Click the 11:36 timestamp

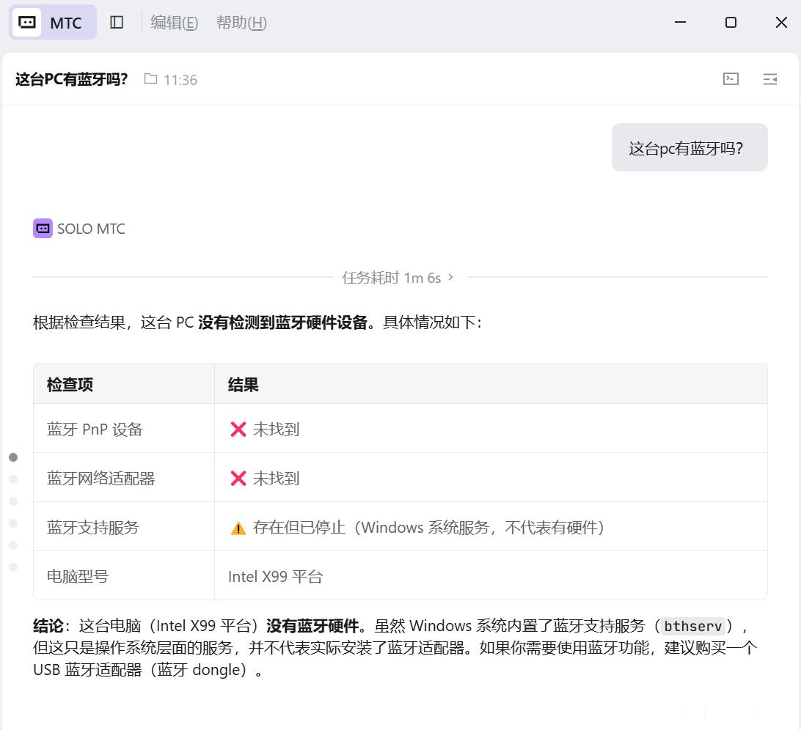coord(180,80)
